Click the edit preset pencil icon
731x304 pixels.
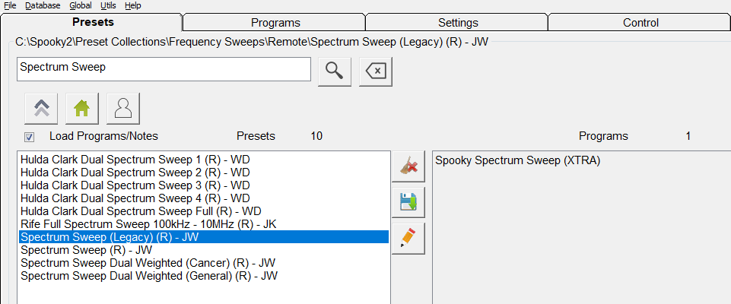408,238
